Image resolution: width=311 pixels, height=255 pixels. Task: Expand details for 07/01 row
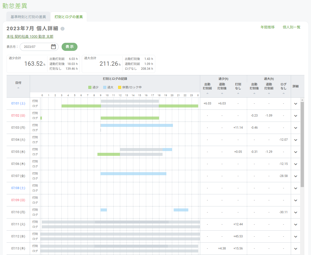296,104
